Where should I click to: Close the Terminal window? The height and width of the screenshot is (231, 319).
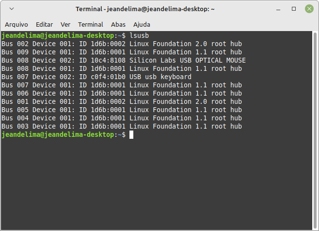(309, 9)
